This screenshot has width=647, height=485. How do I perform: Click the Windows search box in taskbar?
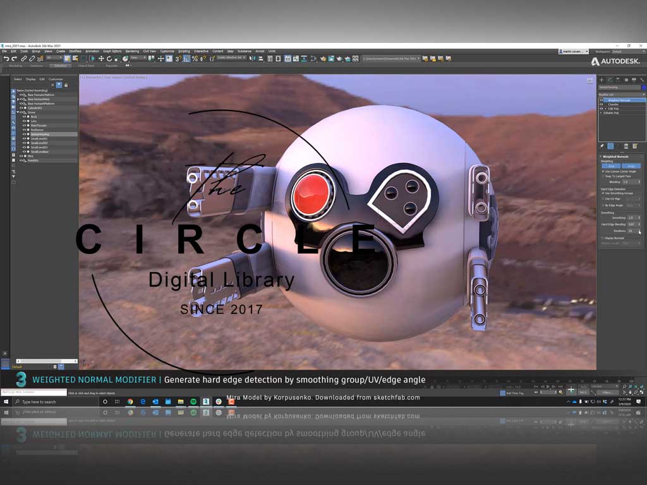(39, 402)
